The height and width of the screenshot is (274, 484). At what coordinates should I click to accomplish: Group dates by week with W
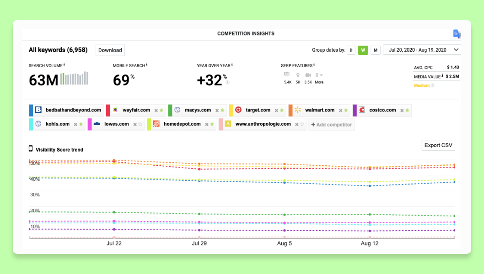[363, 50]
